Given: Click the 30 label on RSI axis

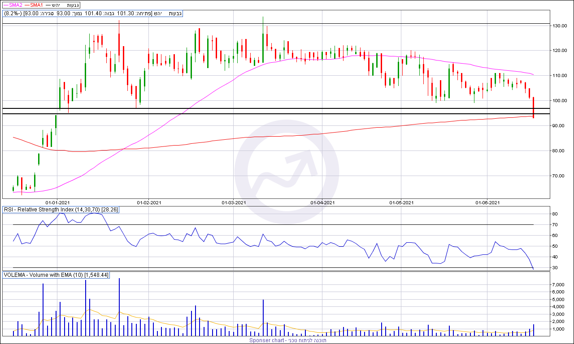Looking at the screenshot, I should click(x=555, y=268).
